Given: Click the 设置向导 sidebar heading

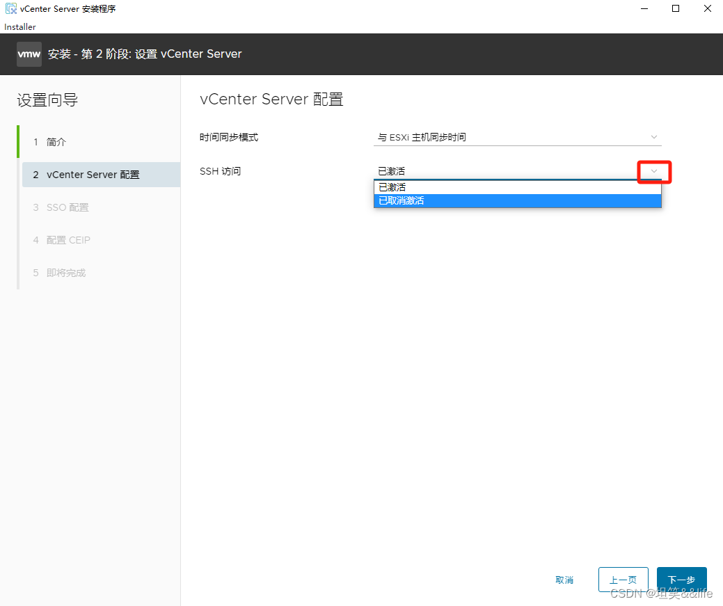Looking at the screenshot, I should pyautogui.click(x=47, y=100).
